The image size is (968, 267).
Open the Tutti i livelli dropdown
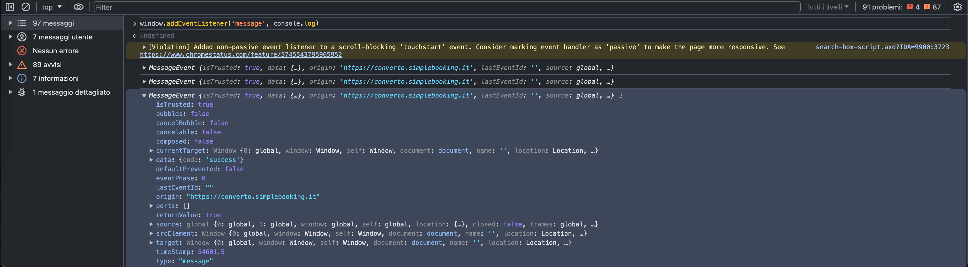pyautogui.click(x=827, y=7)
